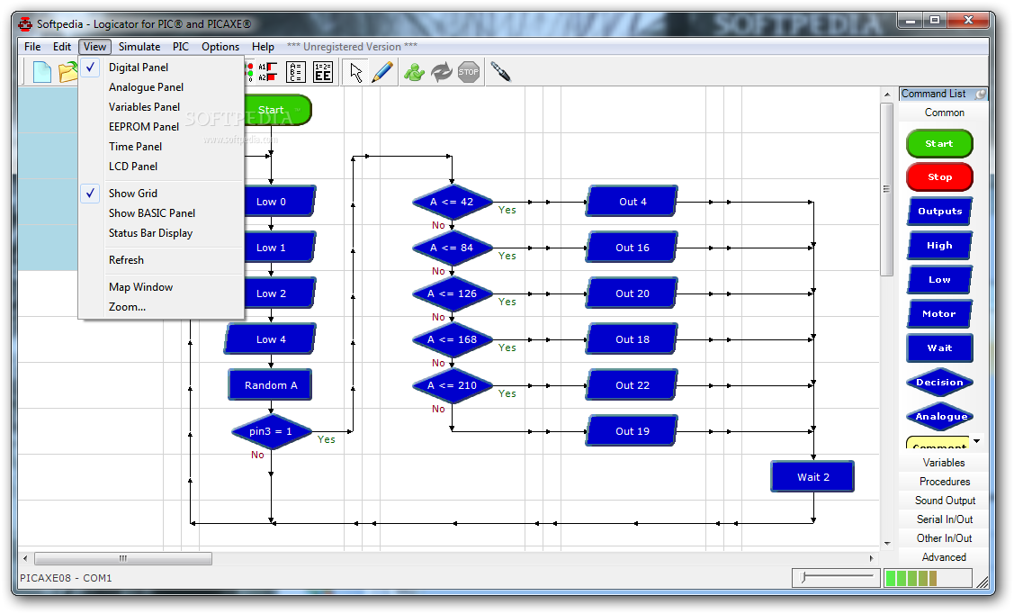The width and height of the screenshot is (1014, 614).
Task: Select the A <= 42 decision block
Action: click(x=452, y=202)
